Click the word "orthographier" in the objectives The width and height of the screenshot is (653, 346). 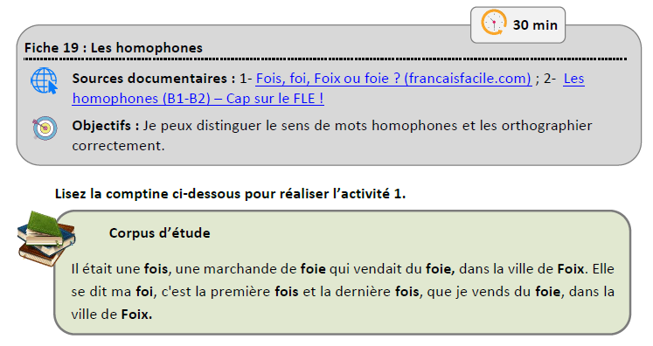coord(547,126)
